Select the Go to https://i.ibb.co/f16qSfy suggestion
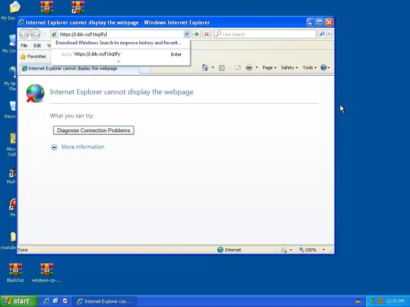The width and height of the screenshot is (410, 307). click(x=121, y=54)
